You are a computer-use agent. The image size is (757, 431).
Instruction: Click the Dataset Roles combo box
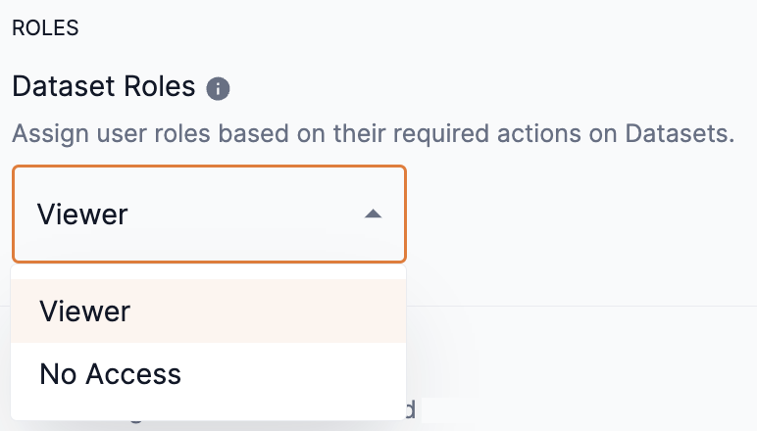[x=209, y=214]
